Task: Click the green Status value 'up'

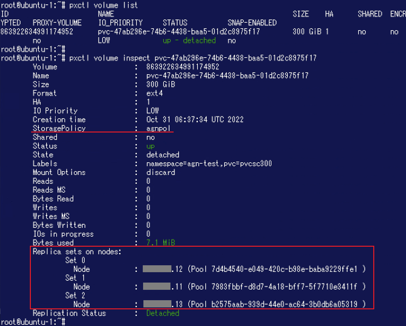Action: [151, 146]
